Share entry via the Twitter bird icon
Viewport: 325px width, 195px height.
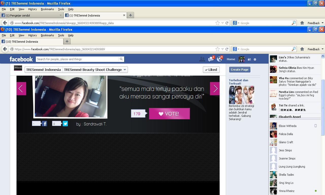pos(65,124)
